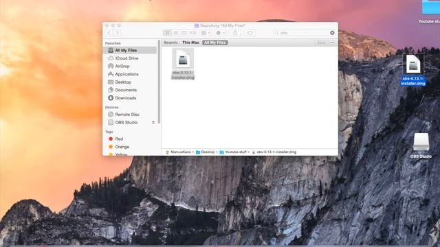Click Desktop in the path bar
This screenshot has width=440, height=247.
tap(206, 152)
